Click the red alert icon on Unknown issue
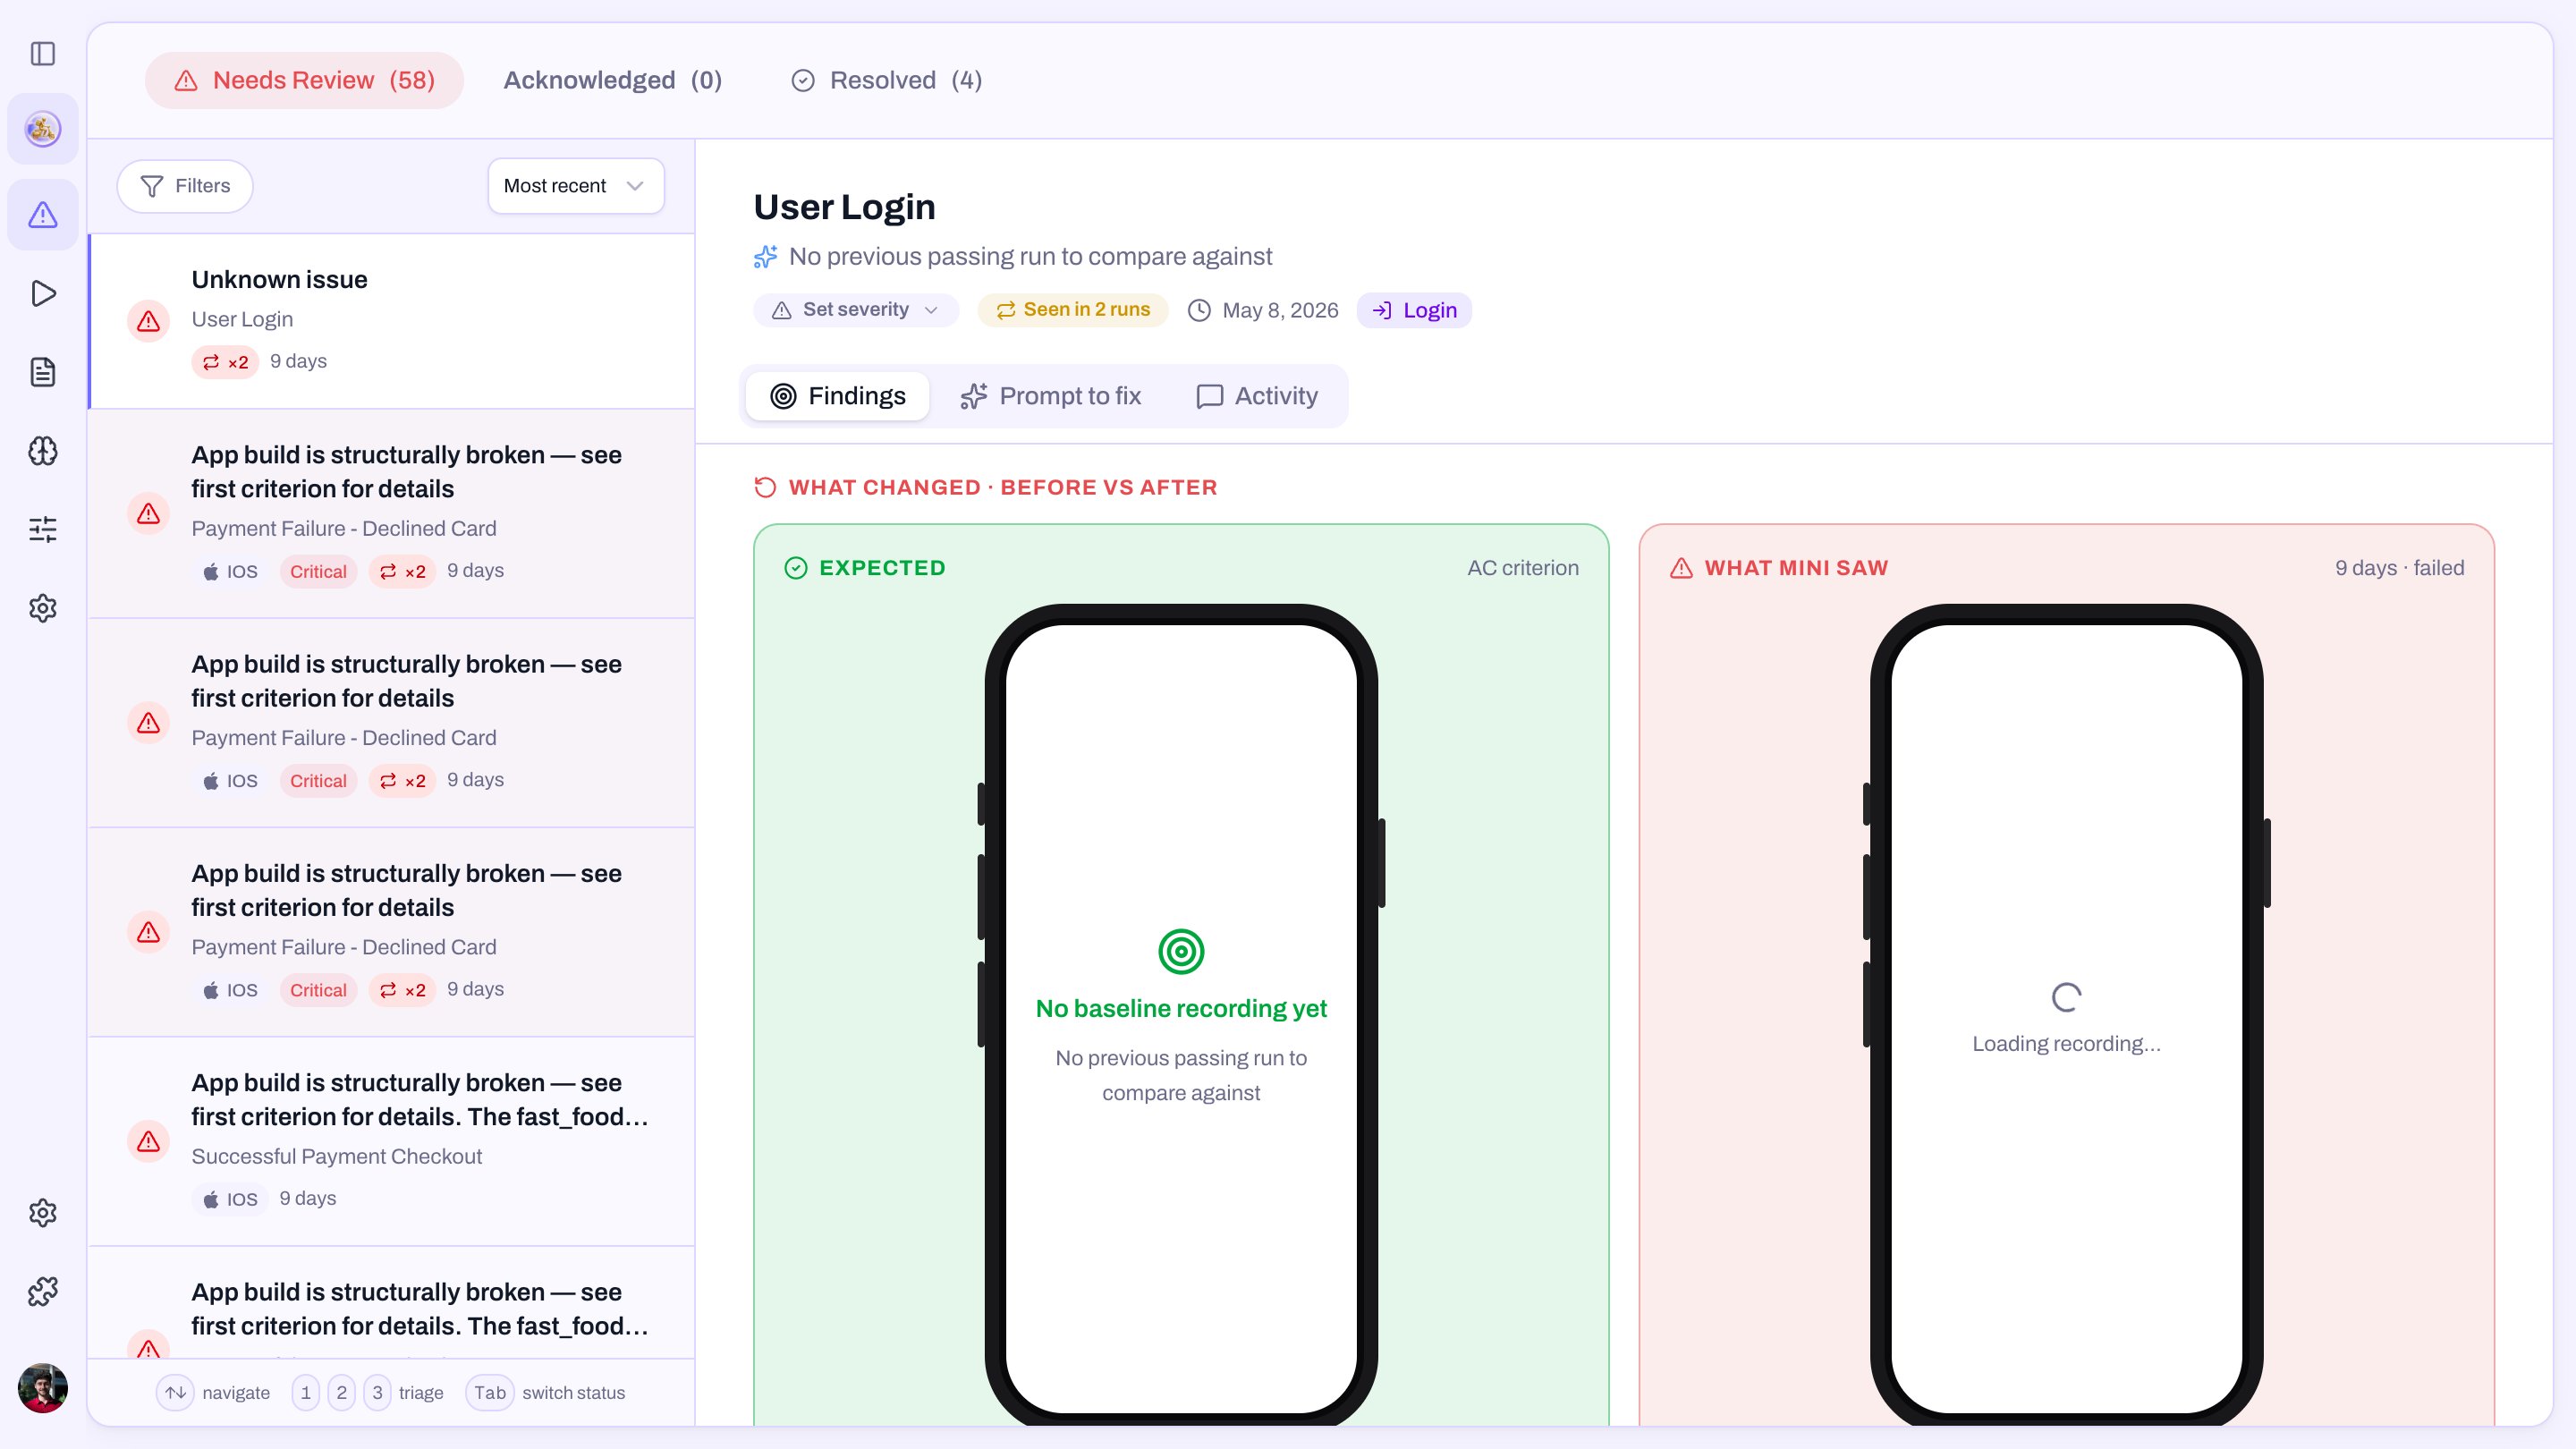 [x=148, y=321]
